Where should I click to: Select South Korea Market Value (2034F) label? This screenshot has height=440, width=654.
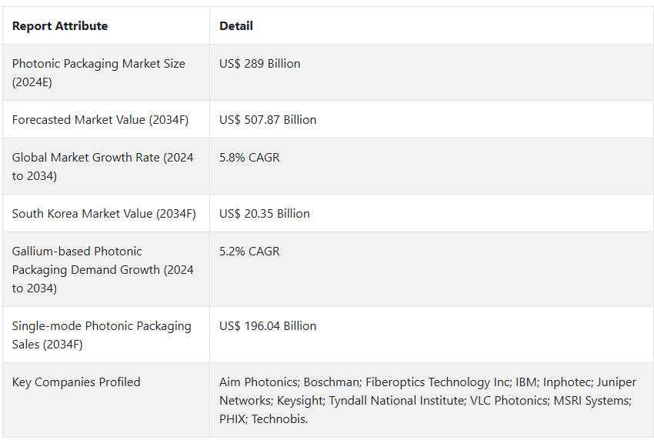click(x=104, y=214)
